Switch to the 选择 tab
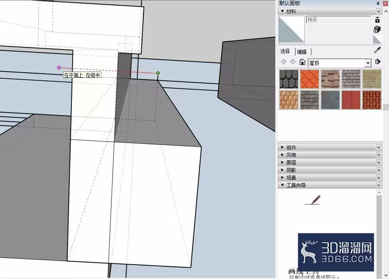The width and height of the screenshot is (389, 279). coord(285,52)
